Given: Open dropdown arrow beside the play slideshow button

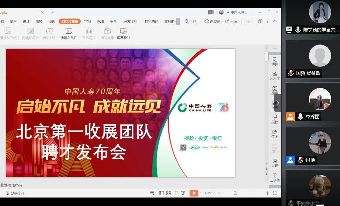Looking at the screenshot, I should coord(201,193).
